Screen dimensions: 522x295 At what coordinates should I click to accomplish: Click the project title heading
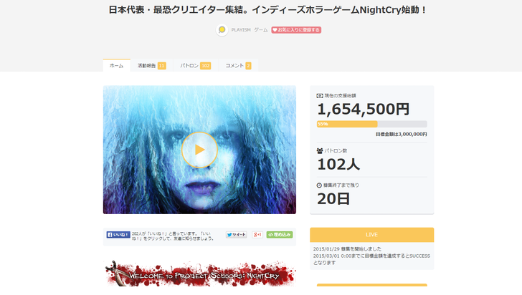(x=267, y=10)
